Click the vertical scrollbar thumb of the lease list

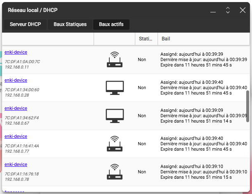[x=247, y=106]
